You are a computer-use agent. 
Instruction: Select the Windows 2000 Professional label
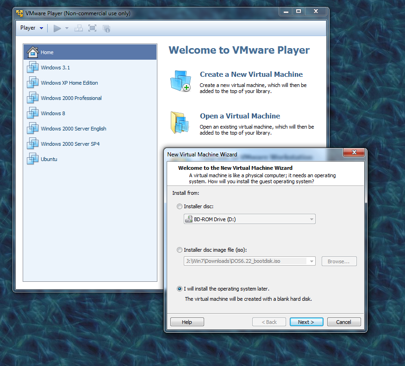[71, 98]
